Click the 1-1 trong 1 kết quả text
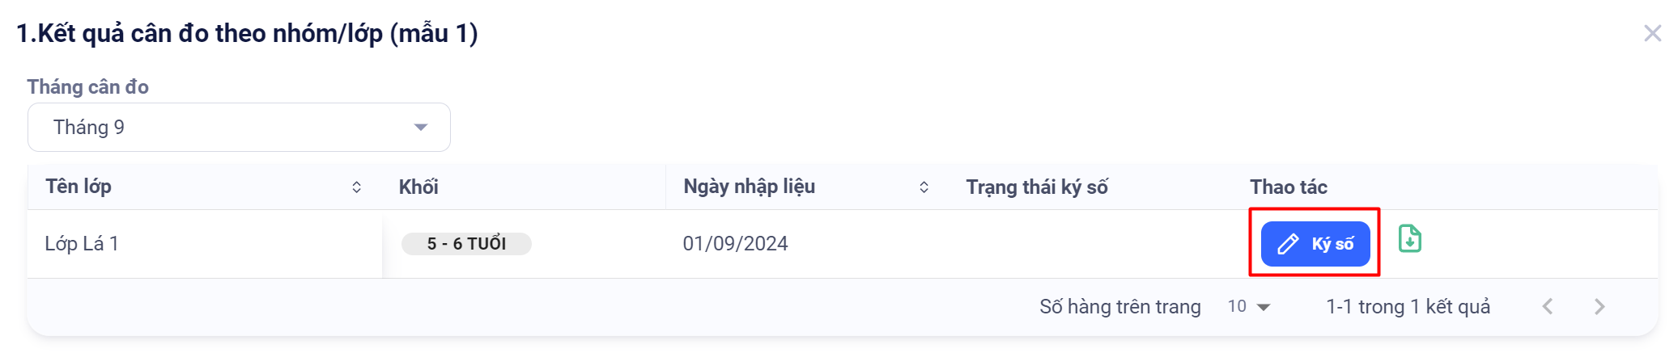This screenshot has width=1678, height=353. click(x=1408, y=307)
